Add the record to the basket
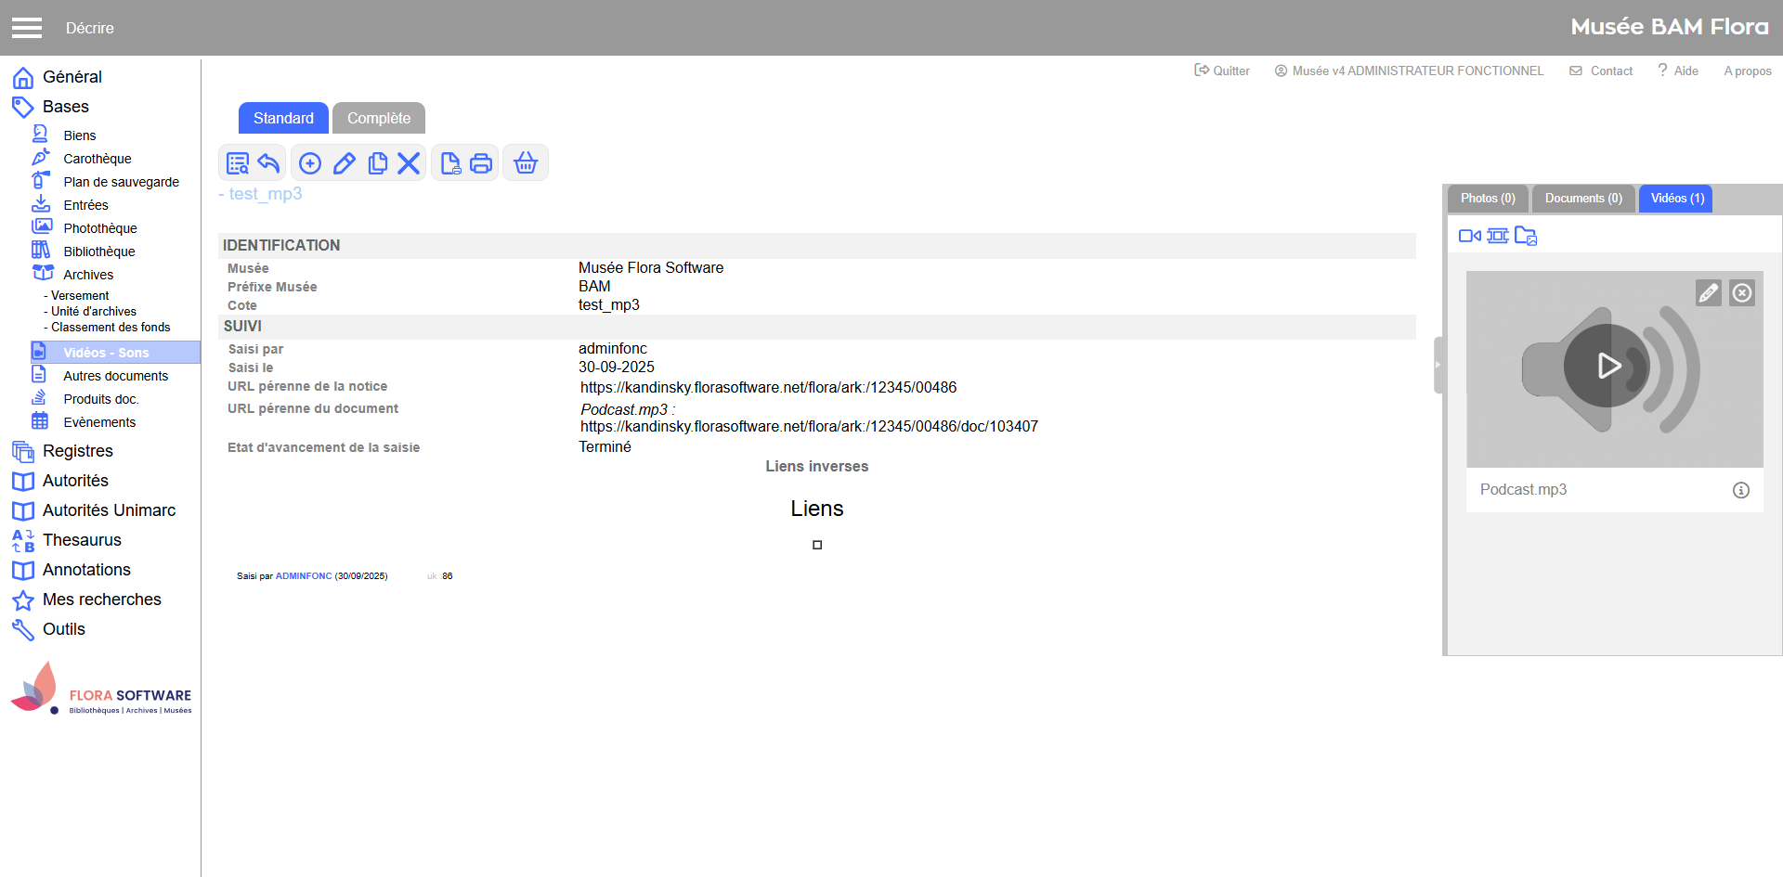The height and width of the screenshot is (877, 1783). (526, 163)
